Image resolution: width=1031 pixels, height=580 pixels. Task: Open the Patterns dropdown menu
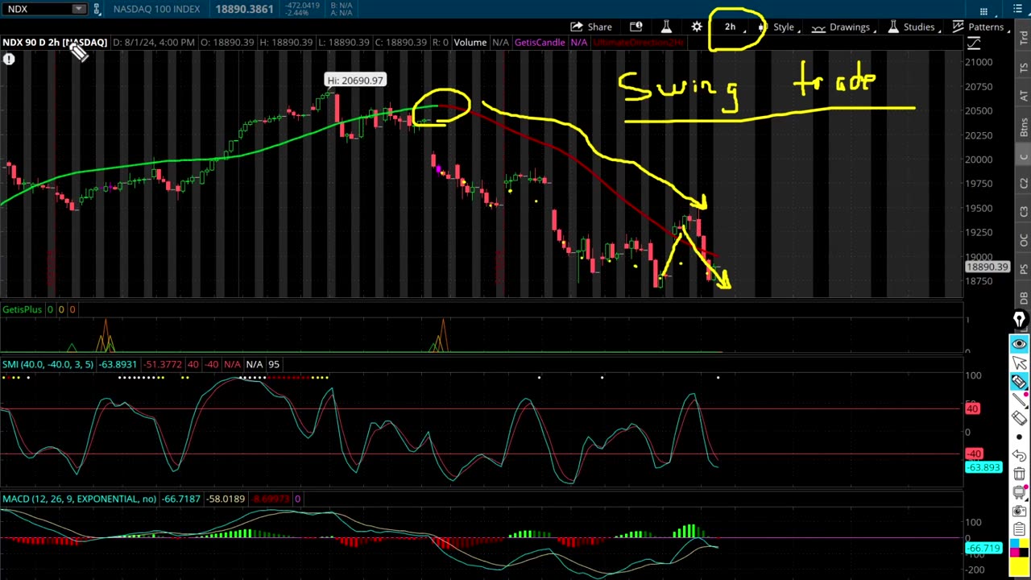[x=980, y=27]
